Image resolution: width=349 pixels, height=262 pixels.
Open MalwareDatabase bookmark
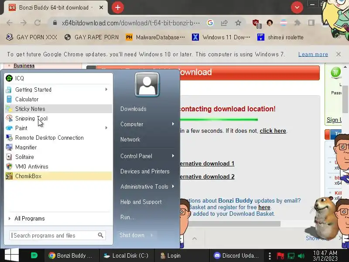click(x=155, y=37)
